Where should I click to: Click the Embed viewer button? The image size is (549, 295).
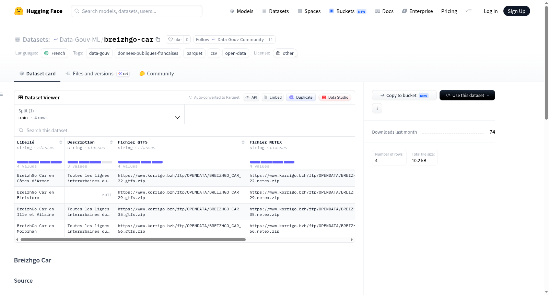tap(272, 97)
